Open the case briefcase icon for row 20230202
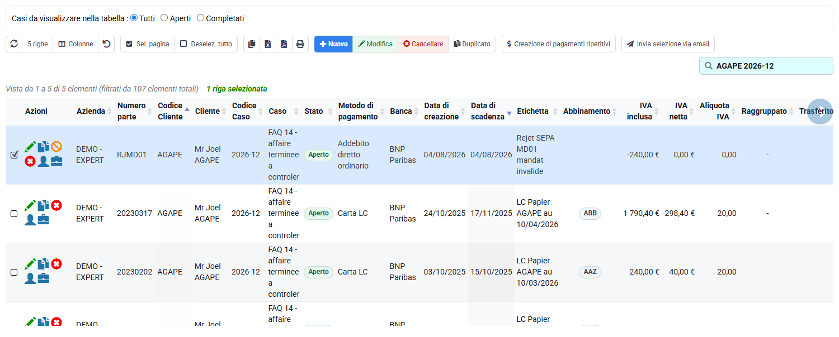Image resolution: width=839 pixels, height=337 pixels. tap(43, 278)
